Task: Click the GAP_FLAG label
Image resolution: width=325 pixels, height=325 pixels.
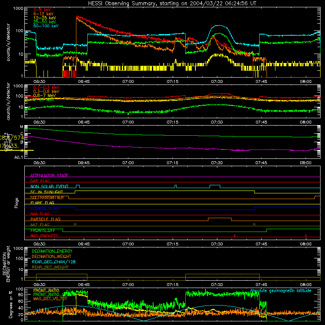Action: coord(40,181)
